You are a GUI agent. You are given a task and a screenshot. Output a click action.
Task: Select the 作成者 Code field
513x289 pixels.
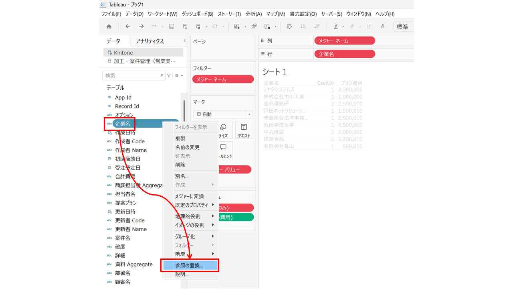130,141
